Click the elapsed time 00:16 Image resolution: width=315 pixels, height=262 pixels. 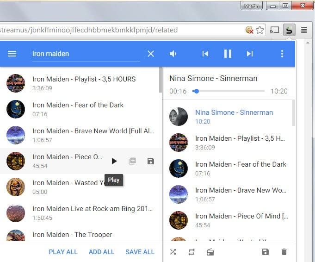click(x=178, y=91)
